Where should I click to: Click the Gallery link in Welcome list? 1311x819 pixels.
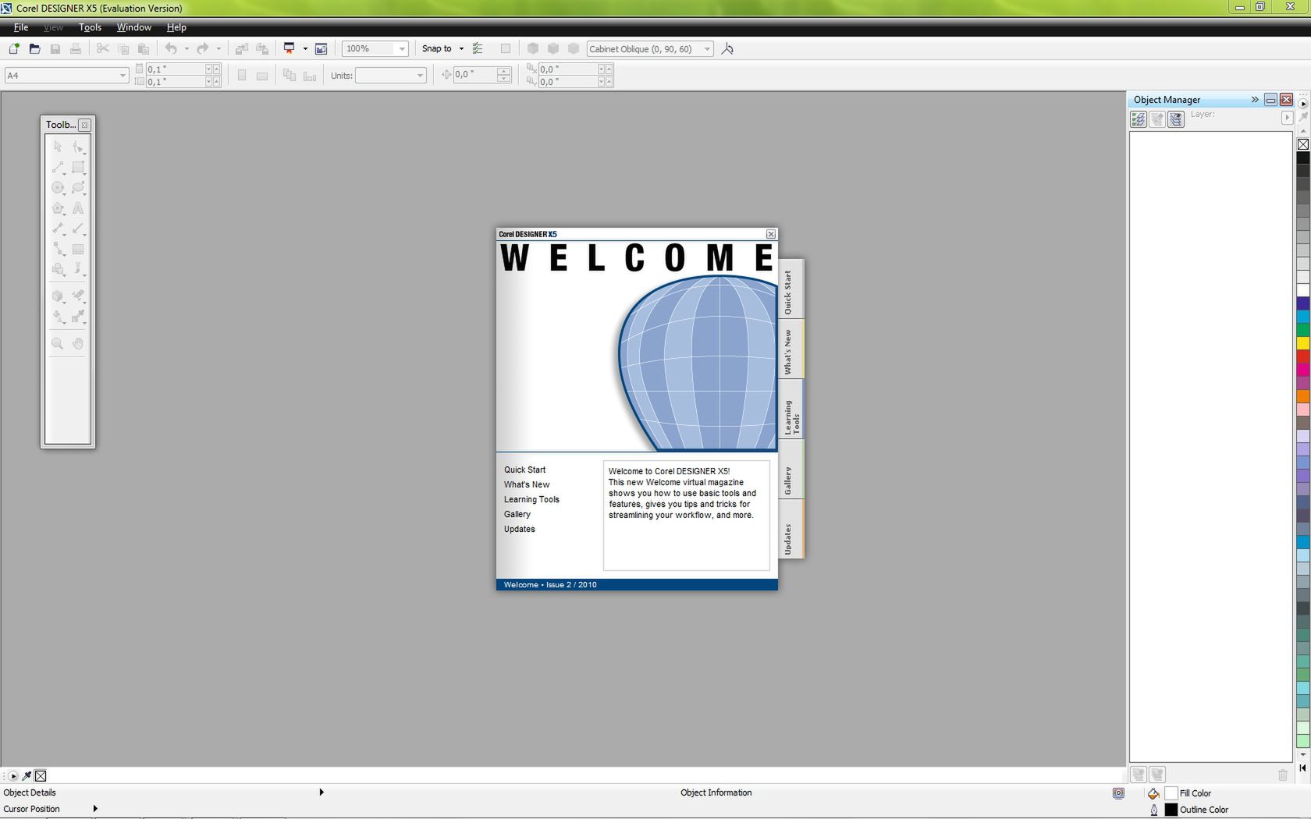tap(517, 514)
